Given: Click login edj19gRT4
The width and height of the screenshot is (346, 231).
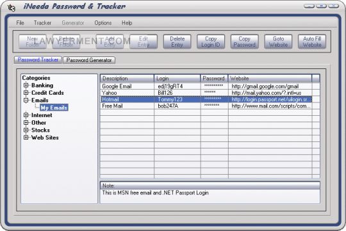Looking at the screenshot, I should 170,86.
